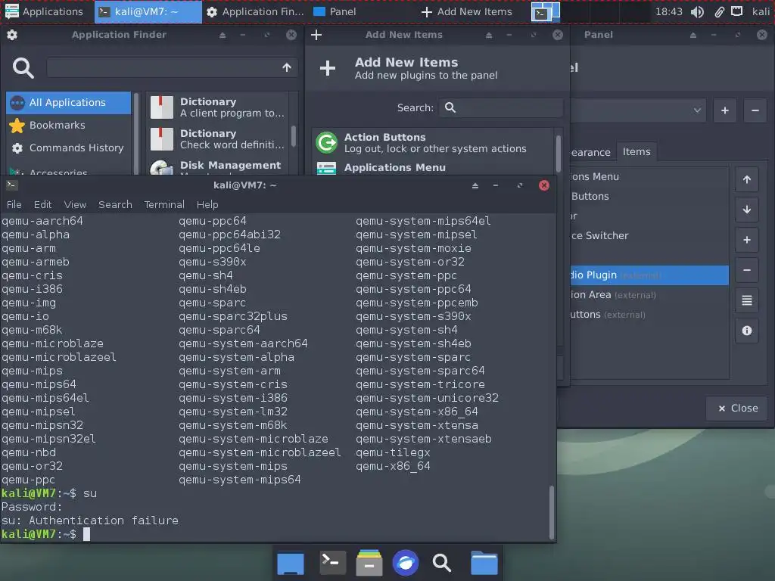
Task: Remove the selected panel item
Action: [746, 270]
